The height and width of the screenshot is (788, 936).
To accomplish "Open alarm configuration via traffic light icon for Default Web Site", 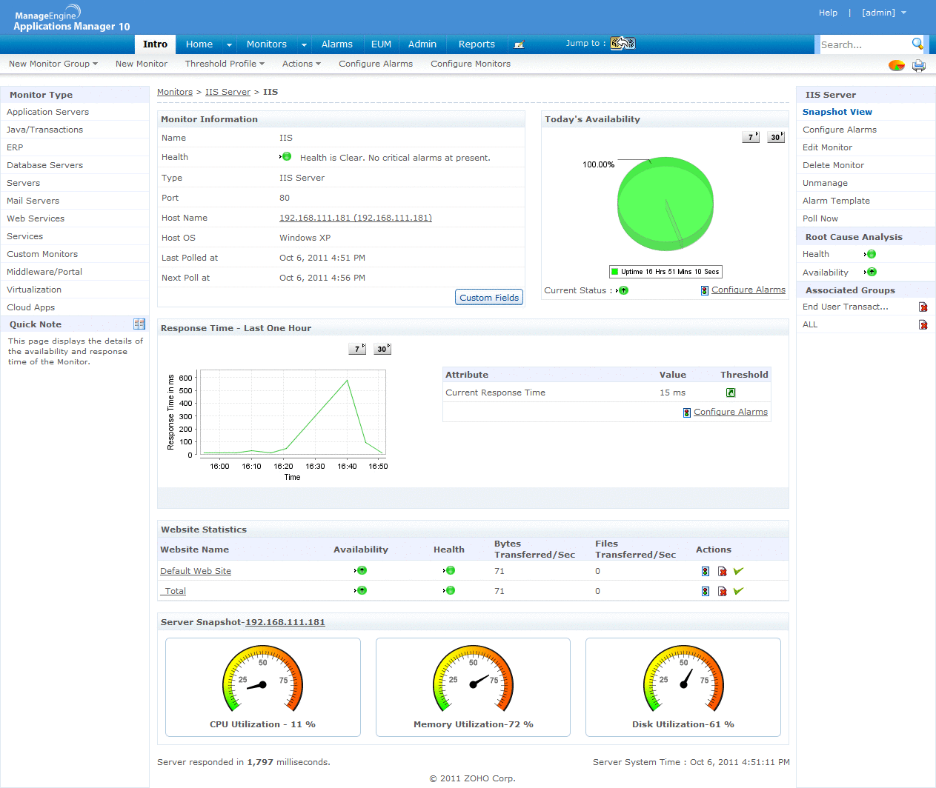I will (x=705, y=570).
